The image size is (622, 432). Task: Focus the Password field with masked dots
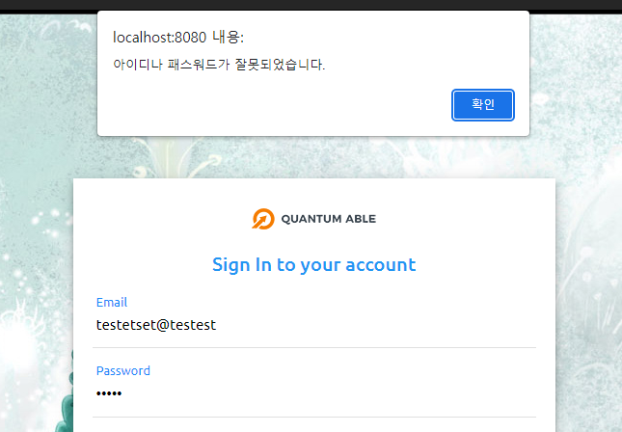314,393
